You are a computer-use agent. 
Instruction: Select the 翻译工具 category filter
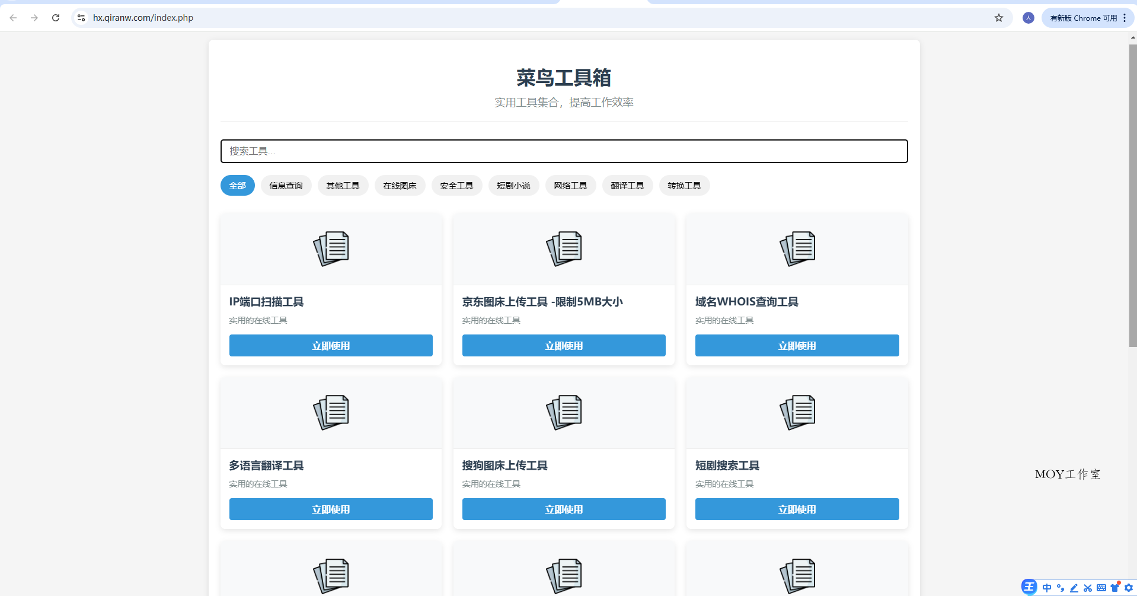tap(627, 185)
